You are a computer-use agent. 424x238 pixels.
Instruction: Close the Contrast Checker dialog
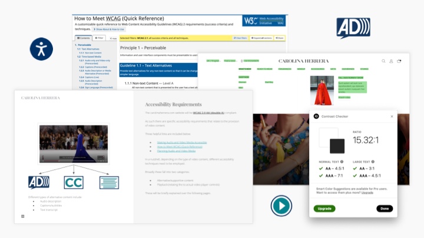click(392, 116)
